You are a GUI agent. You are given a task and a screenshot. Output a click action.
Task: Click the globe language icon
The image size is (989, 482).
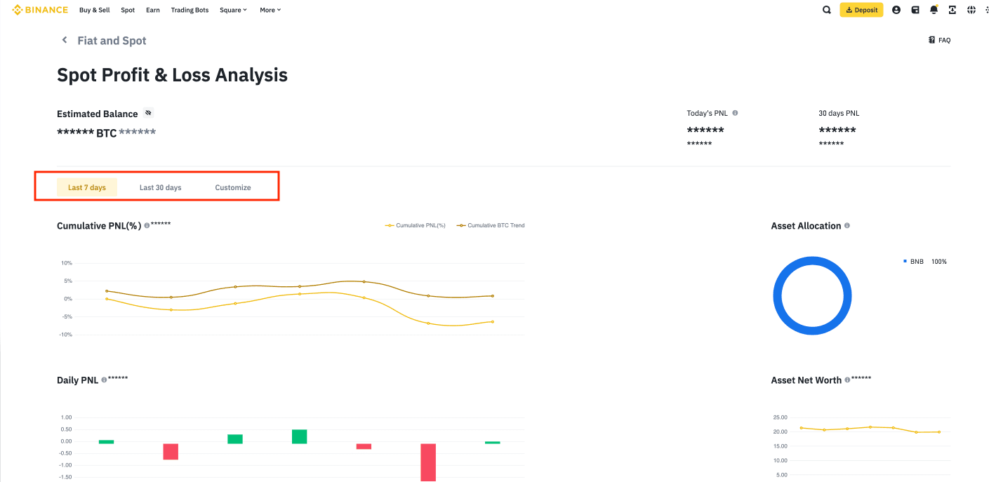(971, 10)
